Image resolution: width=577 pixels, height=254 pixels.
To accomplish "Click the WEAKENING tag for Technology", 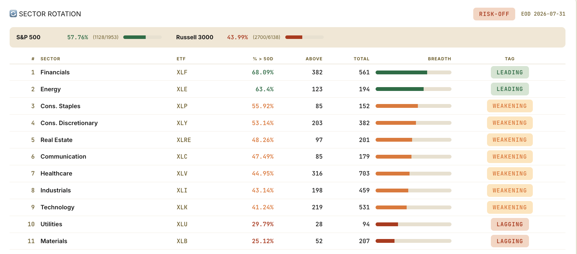I will 510,207.
